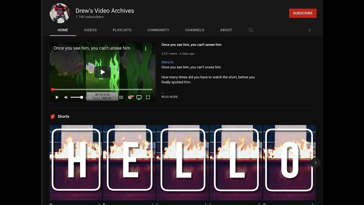Open the Community tab

pyautogui.click(x=158, y=30)
